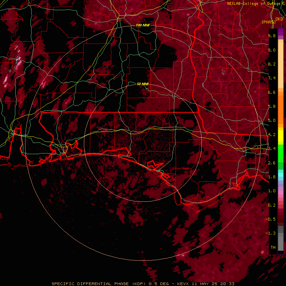Viewport: 286px width, 286px height.
Task: Click the -1.3 value on the color scale
Action: click(x=270, y=233)
